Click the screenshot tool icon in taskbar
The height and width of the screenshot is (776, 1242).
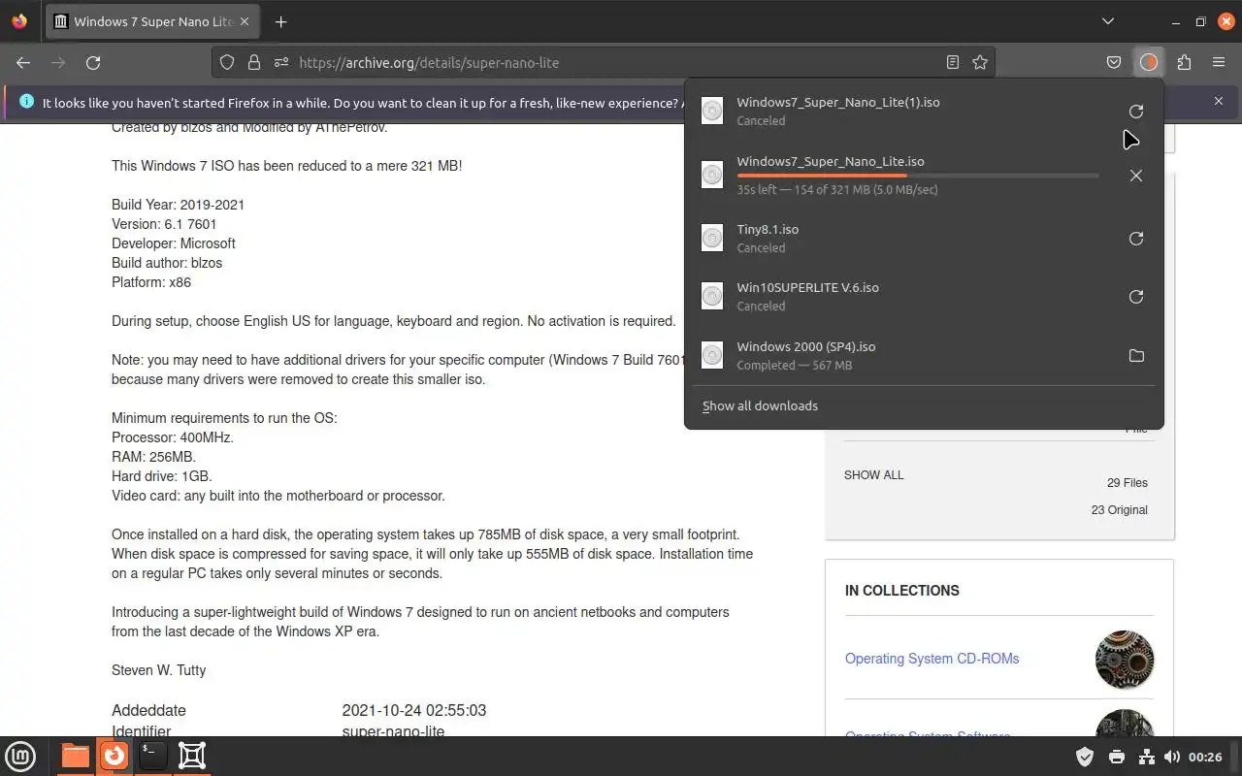192,756
